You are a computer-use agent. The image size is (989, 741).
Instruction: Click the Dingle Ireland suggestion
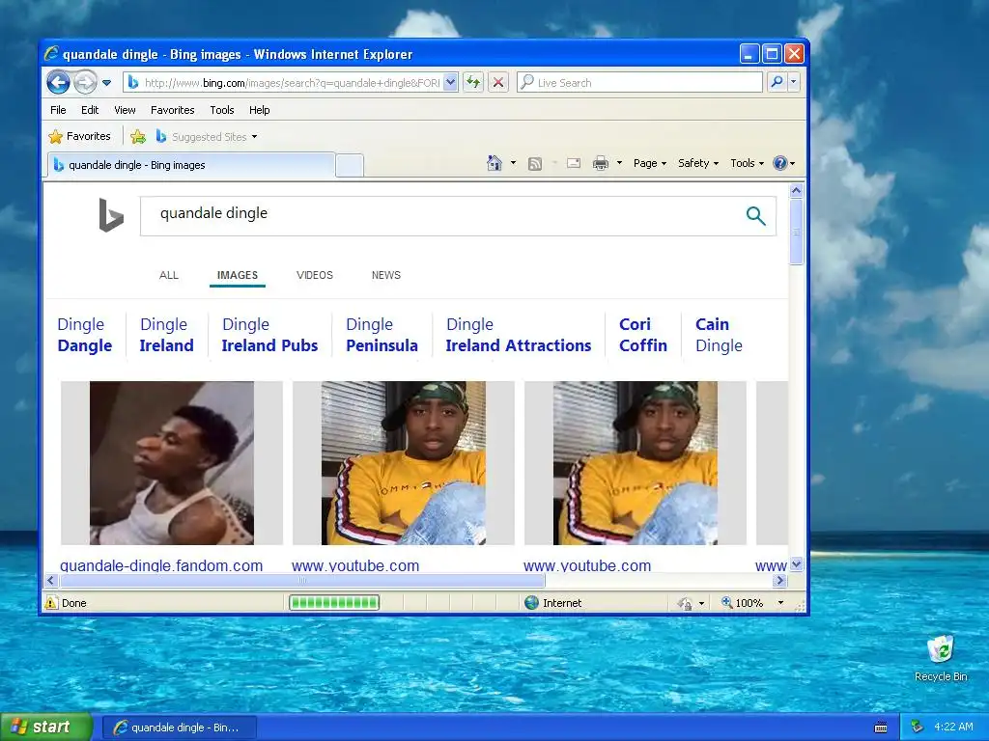point(166,335)
